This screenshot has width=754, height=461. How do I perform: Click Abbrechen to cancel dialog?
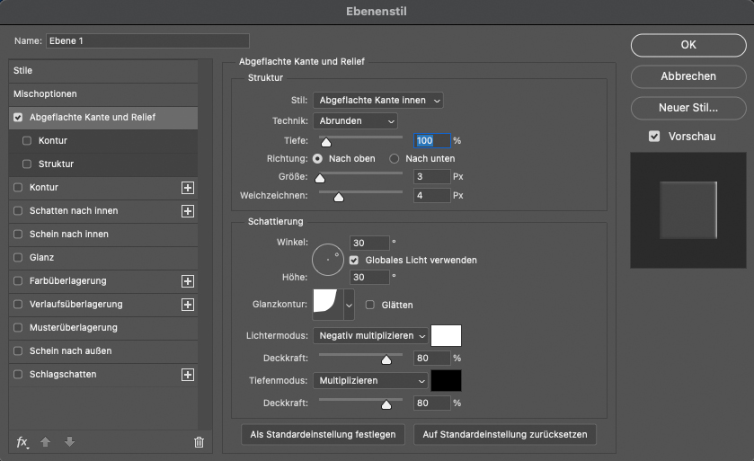pyautogui.click(x=688, y=76)
